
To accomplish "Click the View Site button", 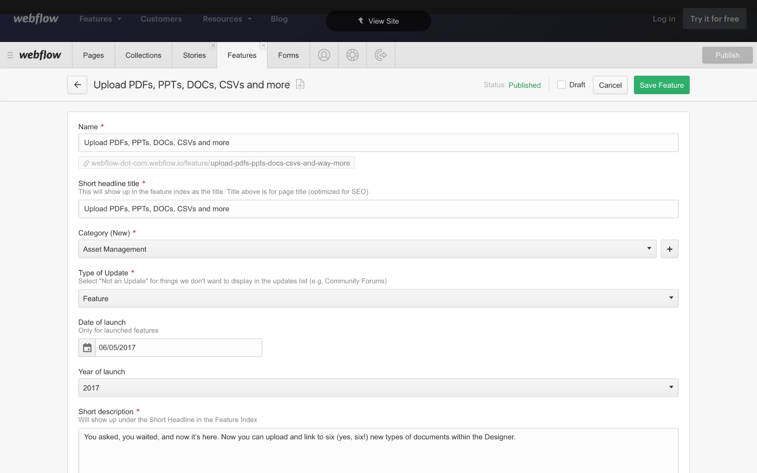I will (x=378, y=21).
